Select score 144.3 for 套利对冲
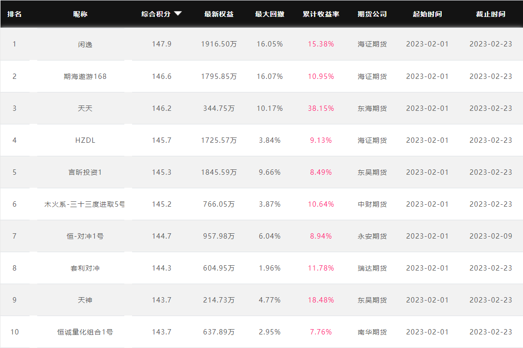 tap(162, 268)
